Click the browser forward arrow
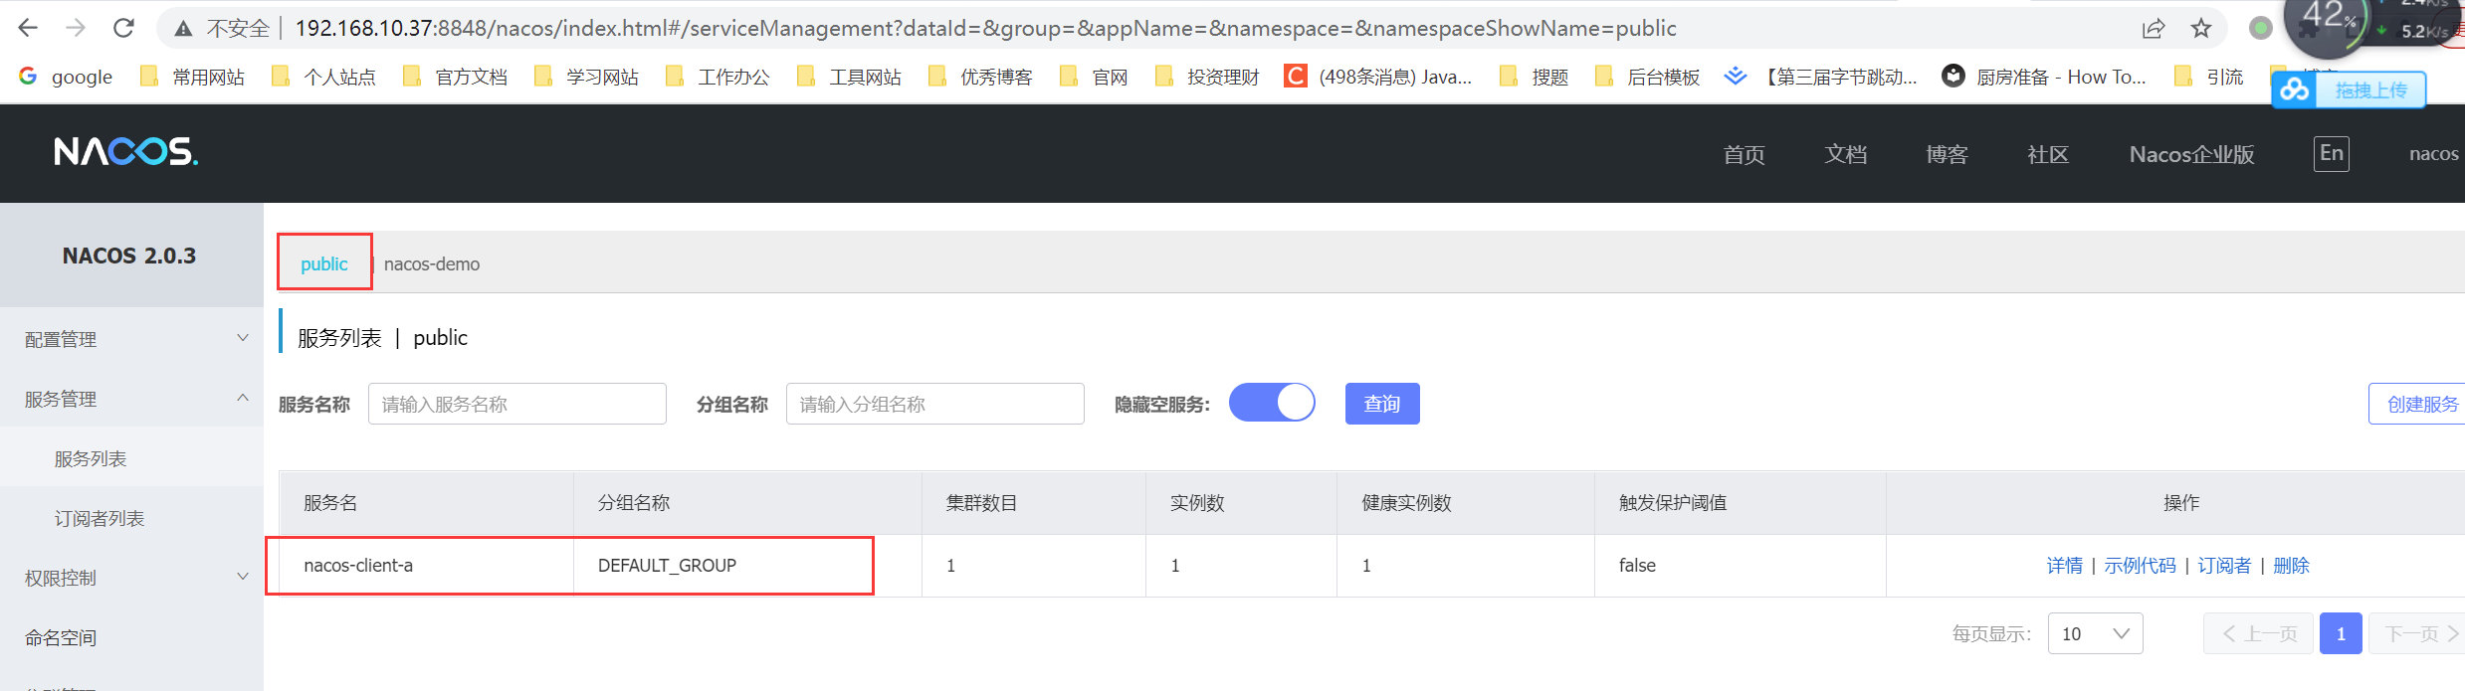2465x691 pixels. 76,28
